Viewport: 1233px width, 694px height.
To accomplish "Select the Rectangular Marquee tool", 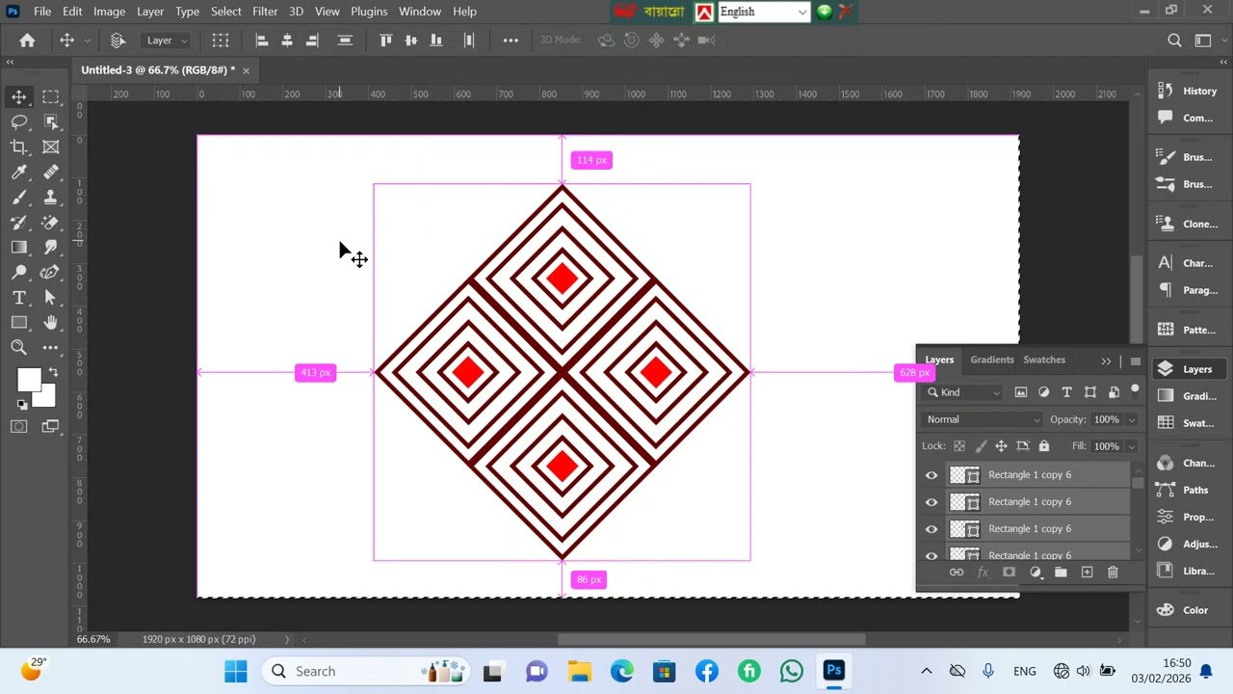I will coord(51,96).
